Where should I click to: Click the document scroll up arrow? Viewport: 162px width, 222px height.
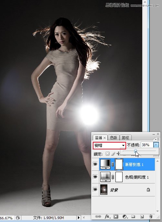(x=145, y=2)
